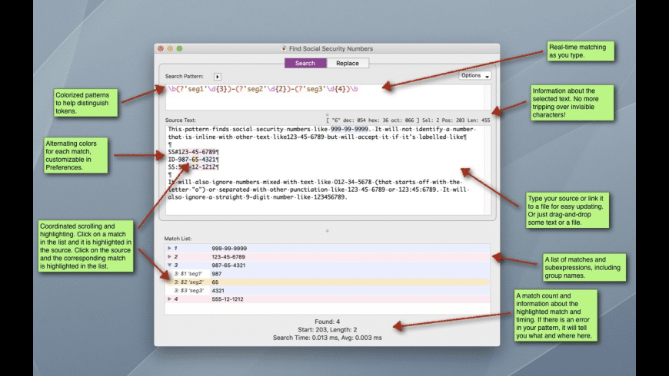Switch to the Replace tab
This screenshot has height=376, width=669.
coord(348,63)
